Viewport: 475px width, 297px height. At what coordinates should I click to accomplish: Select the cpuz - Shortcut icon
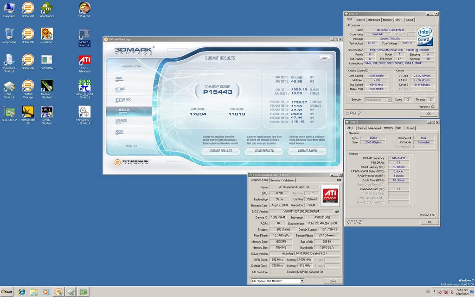(x=9, y=90)
